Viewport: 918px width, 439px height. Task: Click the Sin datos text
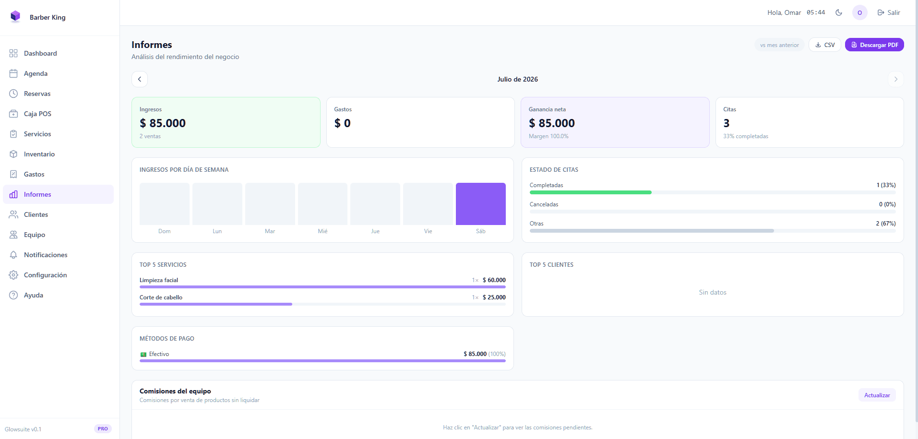713,292
